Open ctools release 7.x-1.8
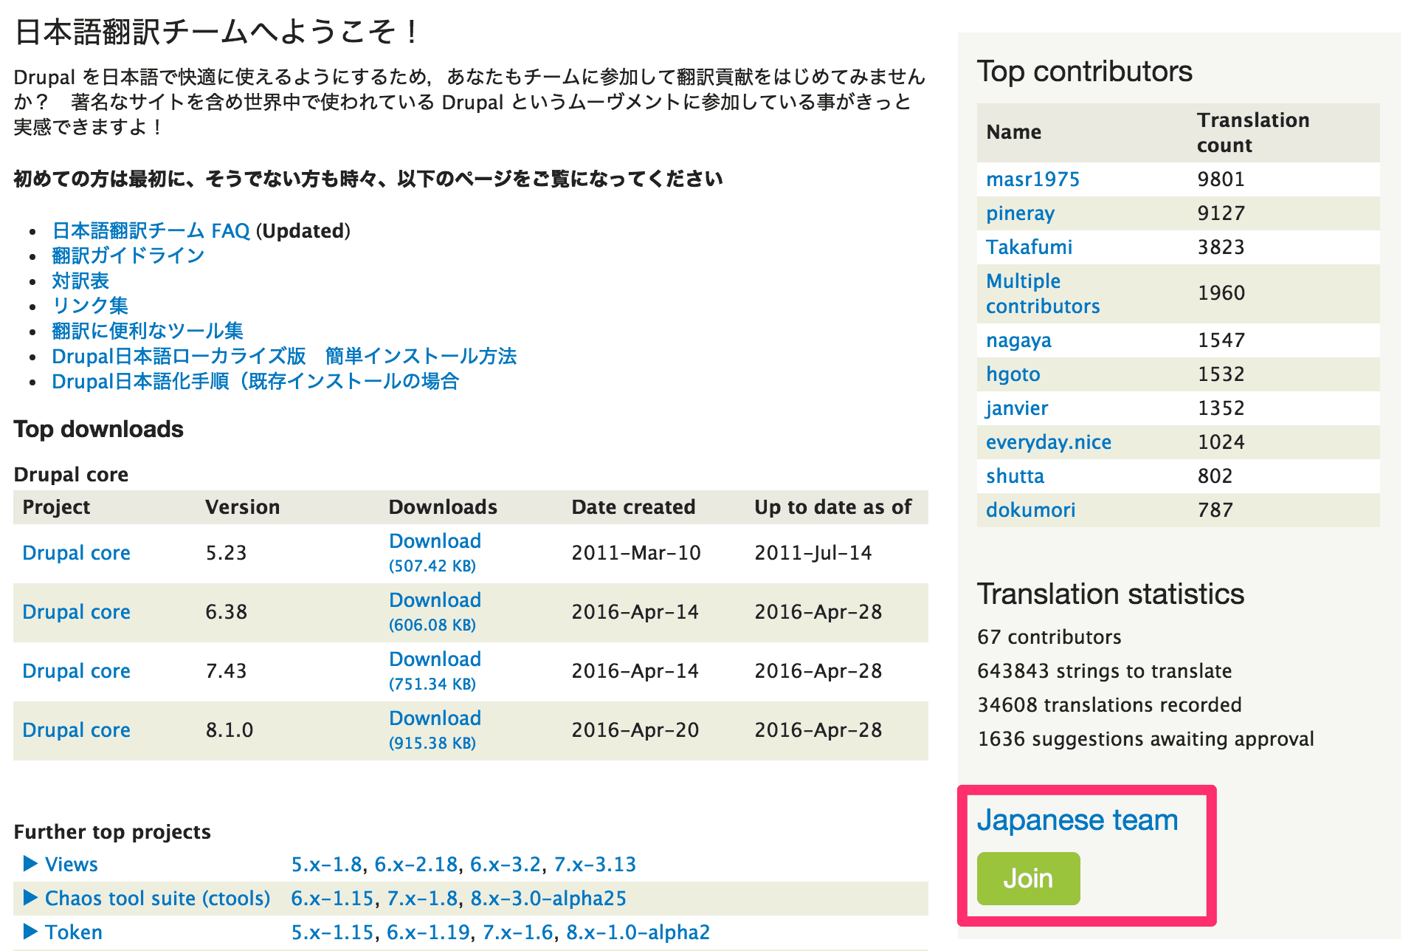The height and width of the screenshot is (951, 1414). point(422,898)
